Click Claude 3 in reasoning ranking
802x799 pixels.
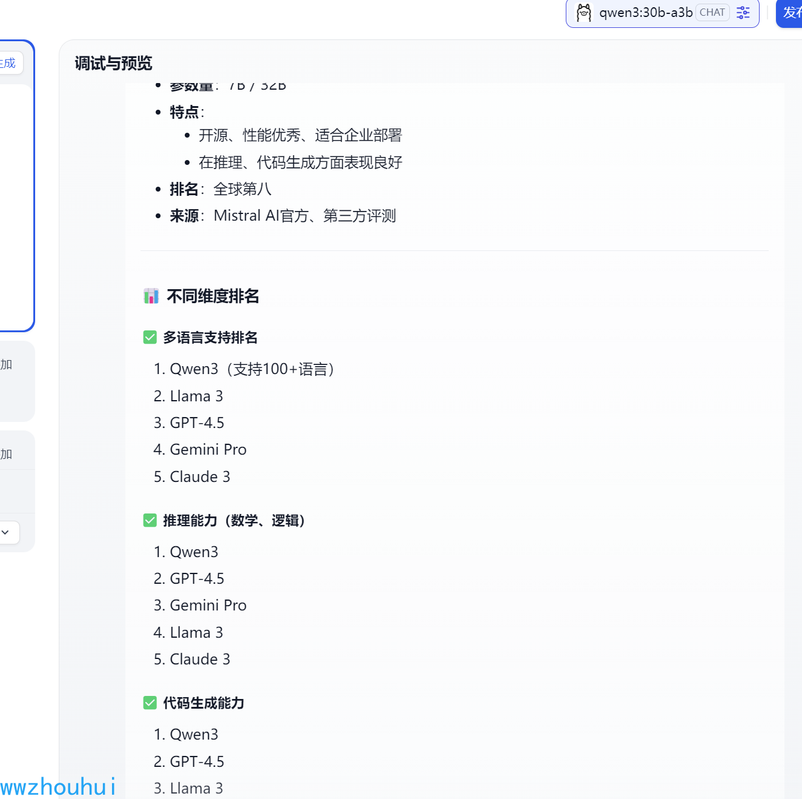pos(200,659)
